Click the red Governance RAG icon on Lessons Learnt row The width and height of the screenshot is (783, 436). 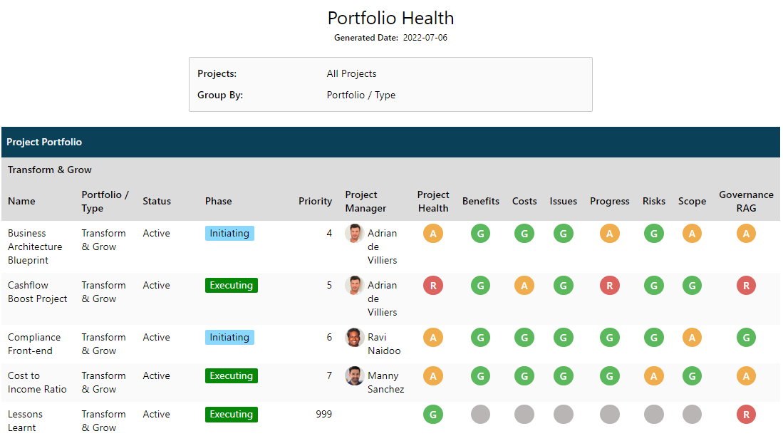coord(746,414)
